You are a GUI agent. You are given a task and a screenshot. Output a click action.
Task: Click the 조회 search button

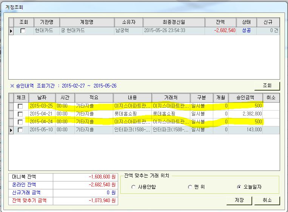(267, 86)
